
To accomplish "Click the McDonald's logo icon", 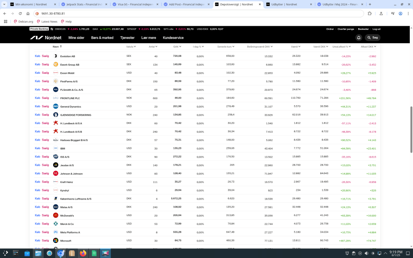I will pos(56,215).
